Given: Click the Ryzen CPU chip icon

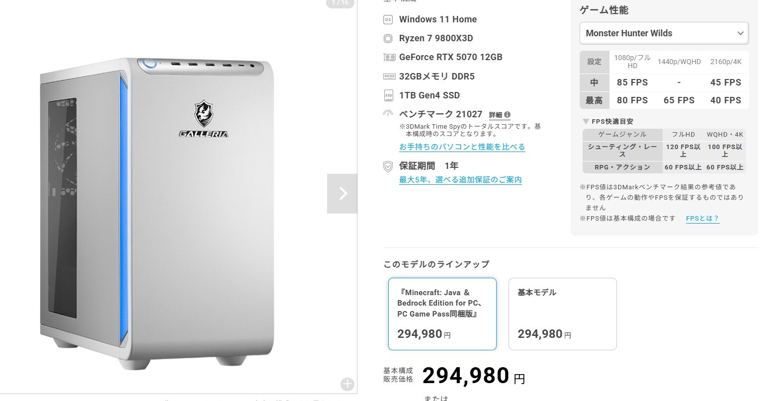Looking at the screenshot, I should pos(388,38).
